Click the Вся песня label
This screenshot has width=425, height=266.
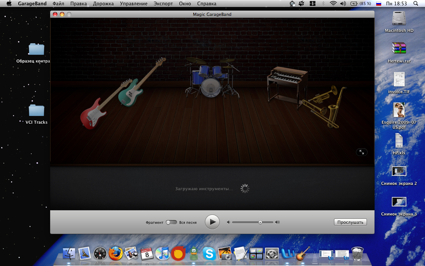pyautogui.click(x=188, y=222)
